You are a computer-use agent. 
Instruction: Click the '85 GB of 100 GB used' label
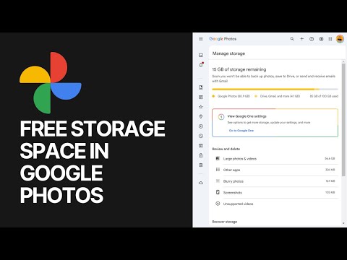324,96
